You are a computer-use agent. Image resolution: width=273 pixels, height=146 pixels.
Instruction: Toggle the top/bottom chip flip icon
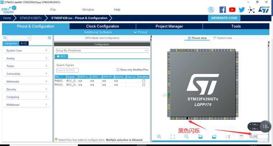point(228,137)
